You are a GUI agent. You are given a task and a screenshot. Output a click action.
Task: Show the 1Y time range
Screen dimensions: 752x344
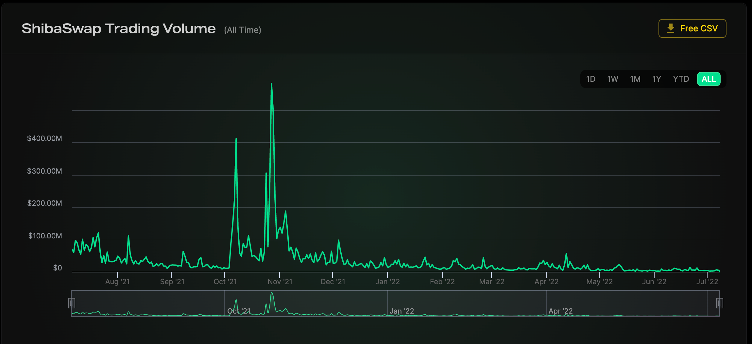coord(657,79)
